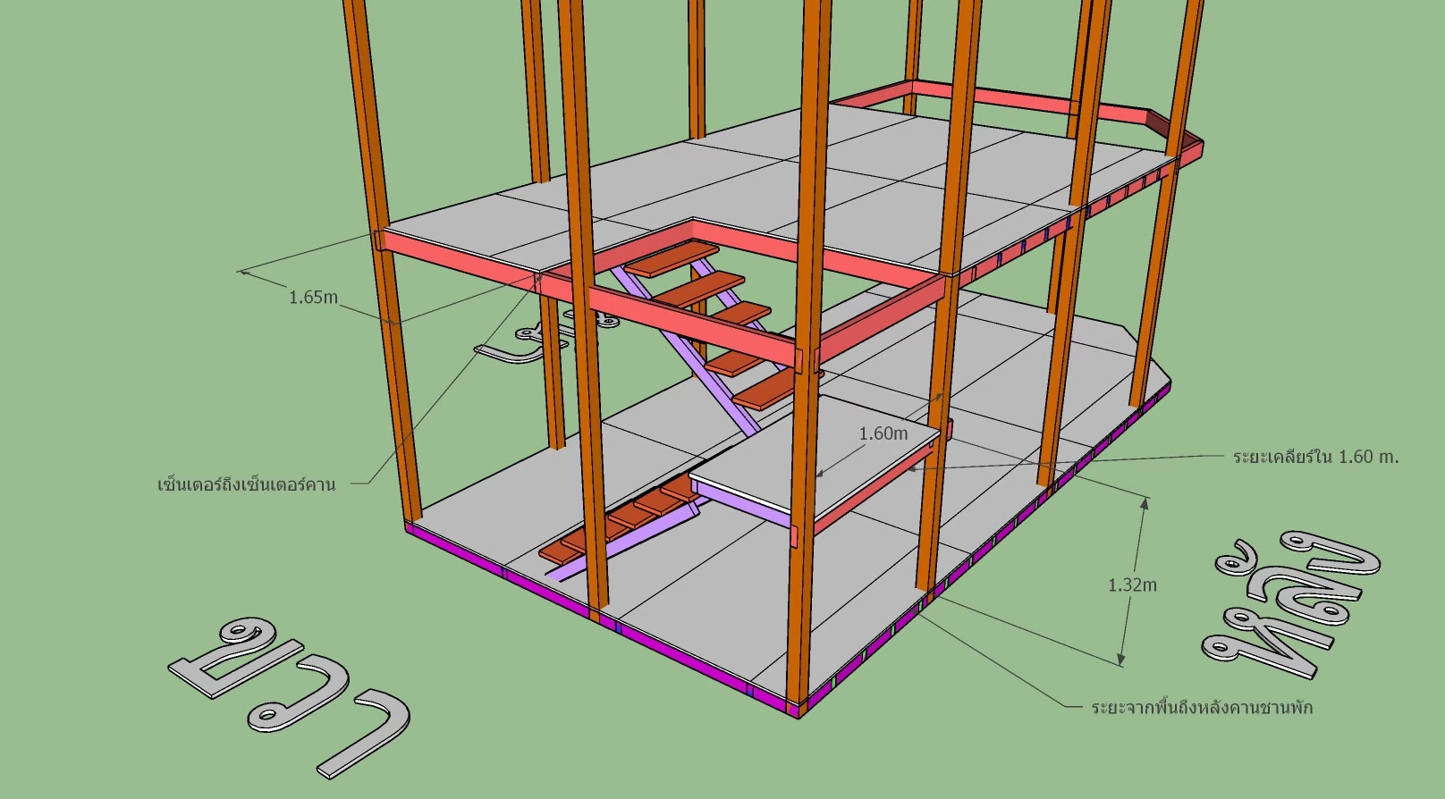The image size is (1445, 799).
Task: Click the 3D text "ขวา" on the ground
Action: tap(286, 693)
